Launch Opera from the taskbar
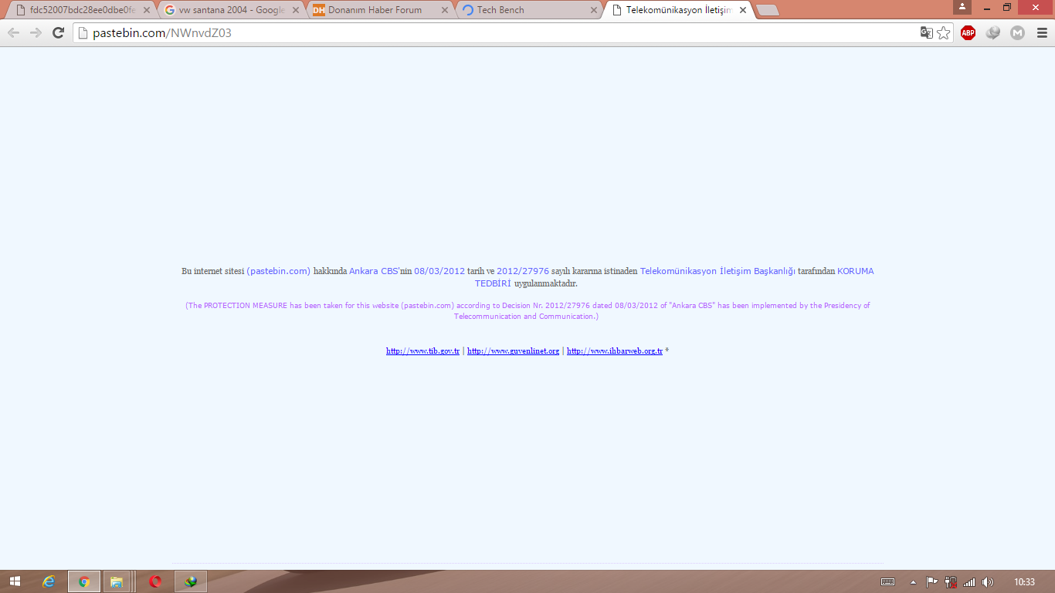 pos(155,581)
